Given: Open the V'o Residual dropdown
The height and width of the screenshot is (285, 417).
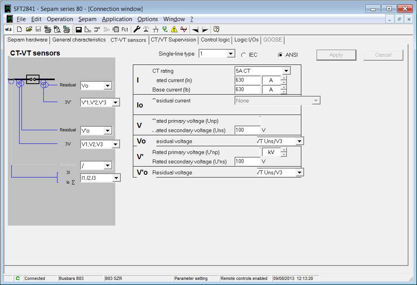Looking at the screenshot, I should pyautogui.click(x=107, y=131).
